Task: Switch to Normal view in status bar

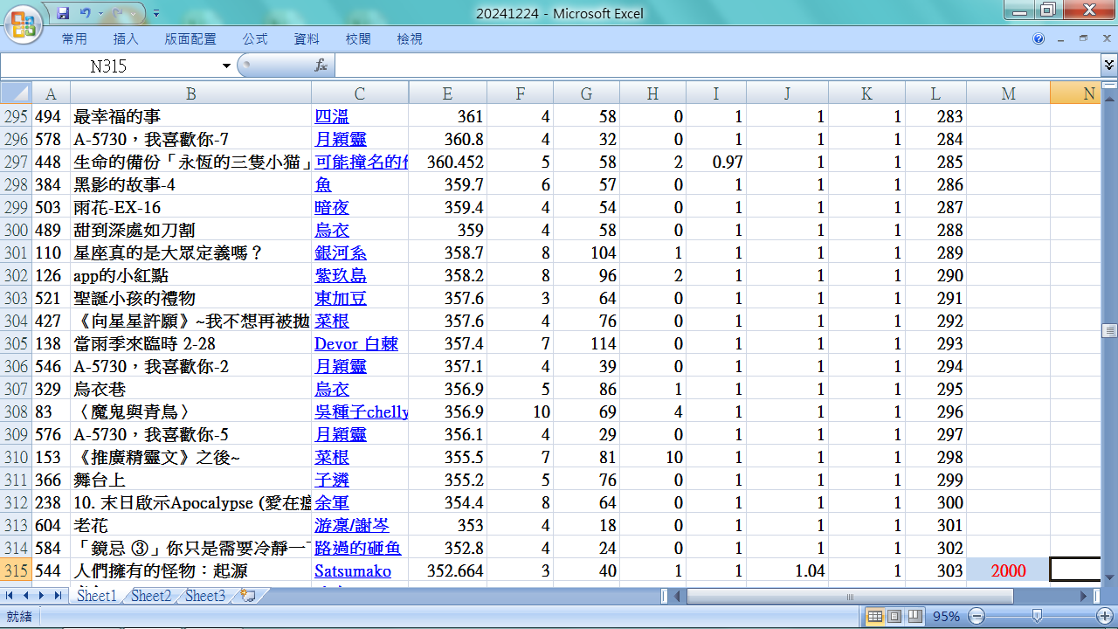Action: click(875, 617)
